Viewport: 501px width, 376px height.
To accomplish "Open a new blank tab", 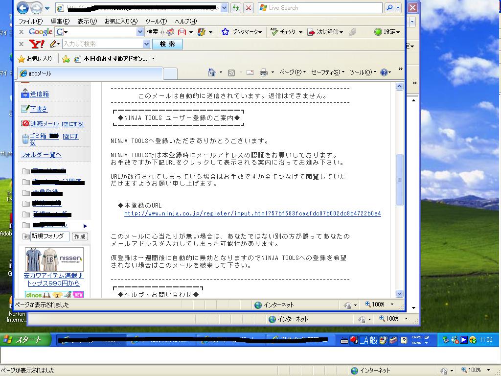I will click(x=170, y=73).
